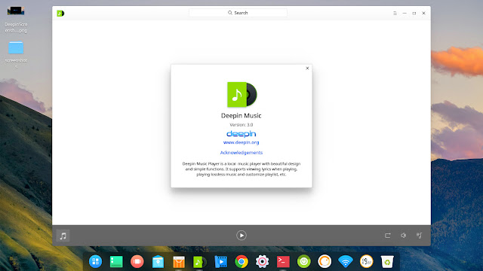Open the Launcher in the dock
Screen dimensions: 483x271
coord(96,261)
